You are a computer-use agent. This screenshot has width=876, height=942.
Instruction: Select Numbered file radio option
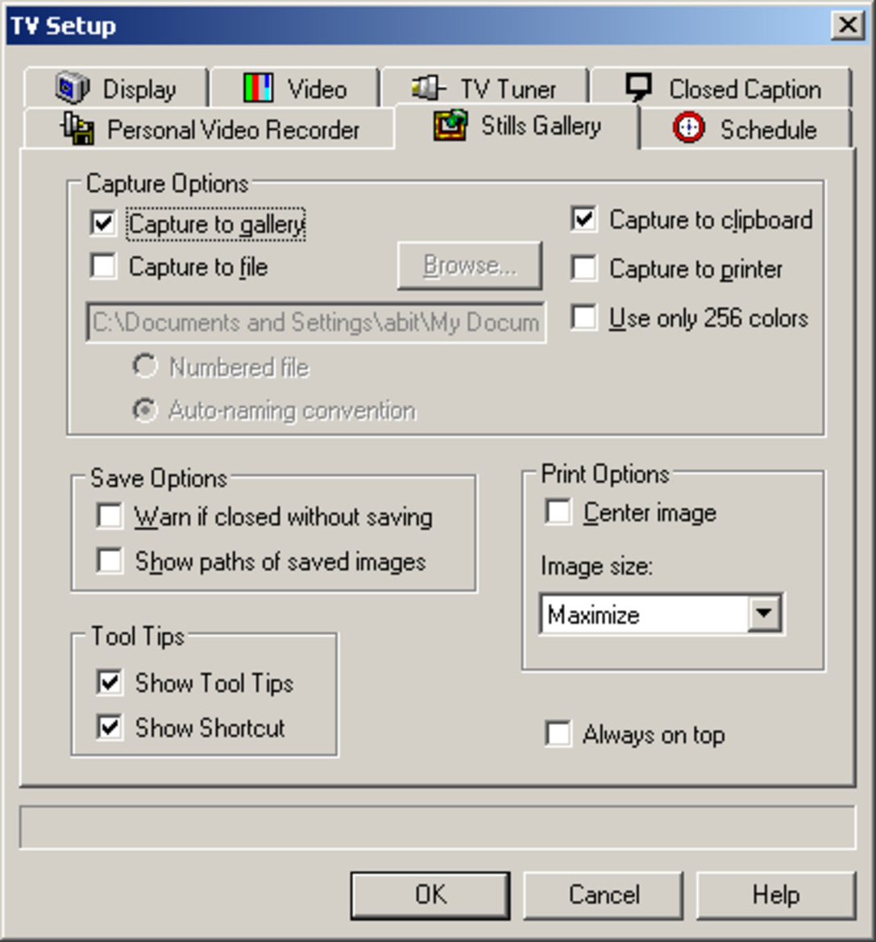(x=145, y=366)
